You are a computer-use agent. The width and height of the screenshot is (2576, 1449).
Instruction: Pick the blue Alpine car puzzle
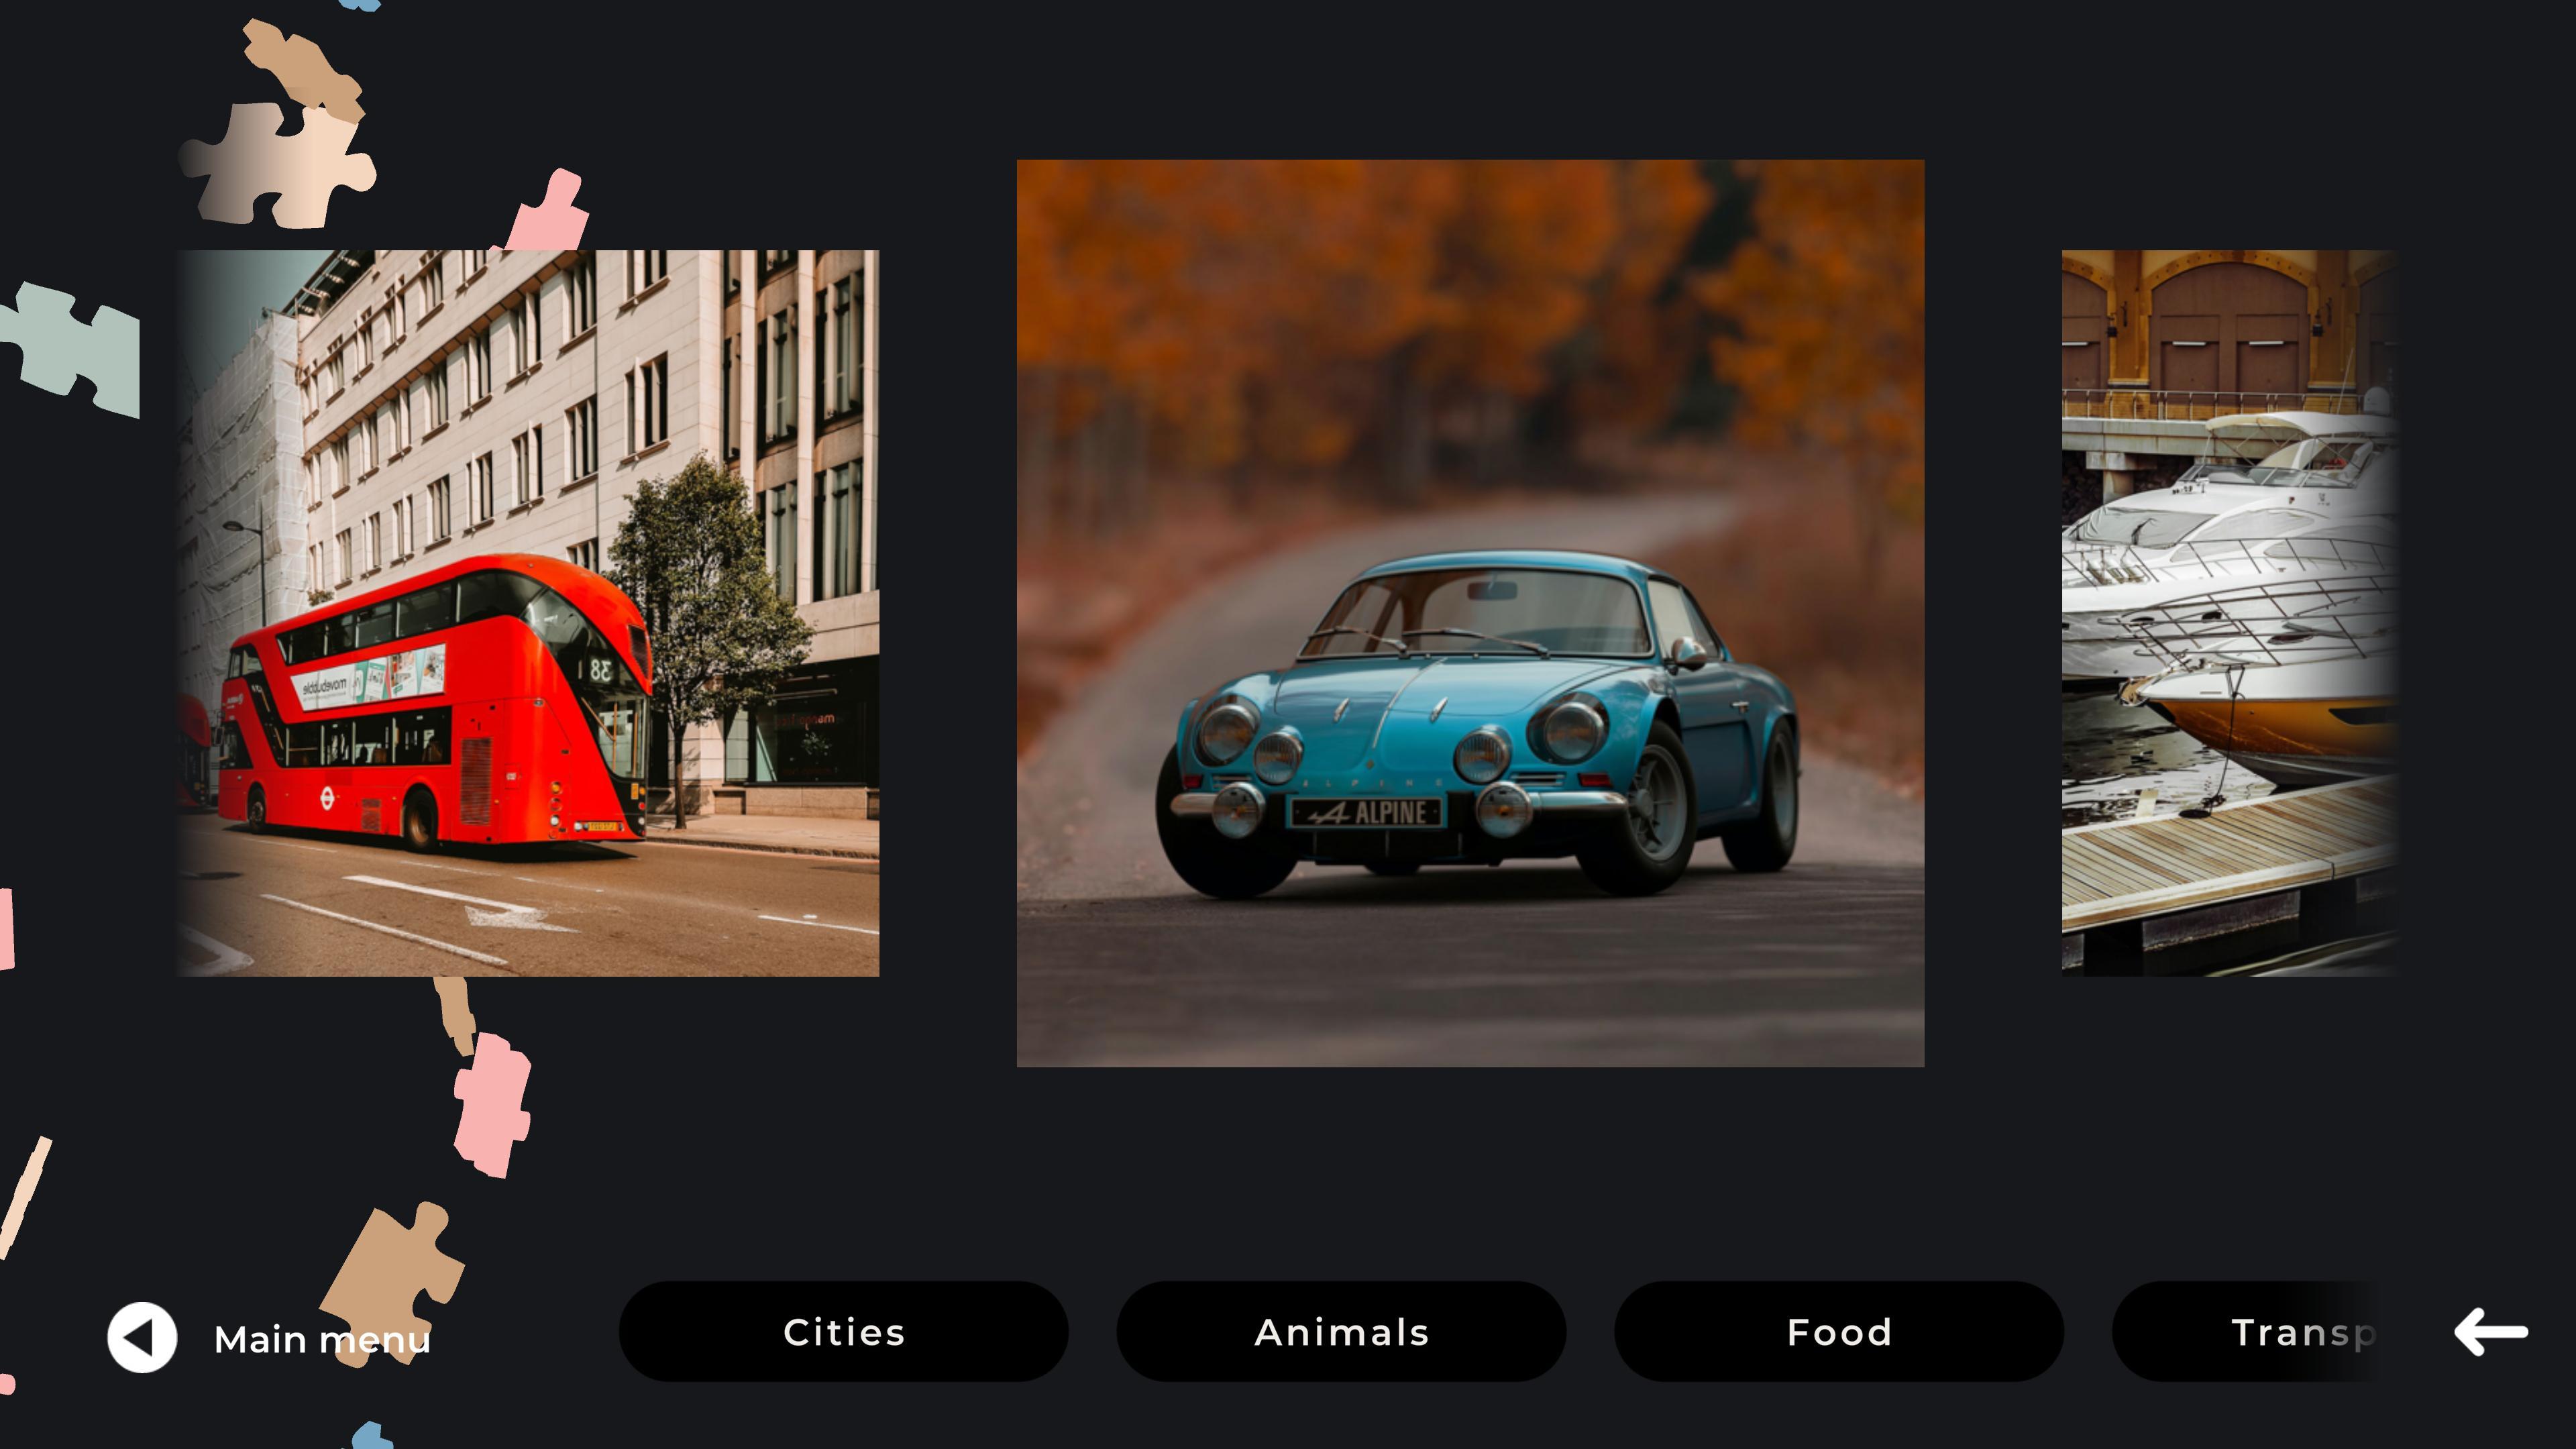tap(1470, 613)
